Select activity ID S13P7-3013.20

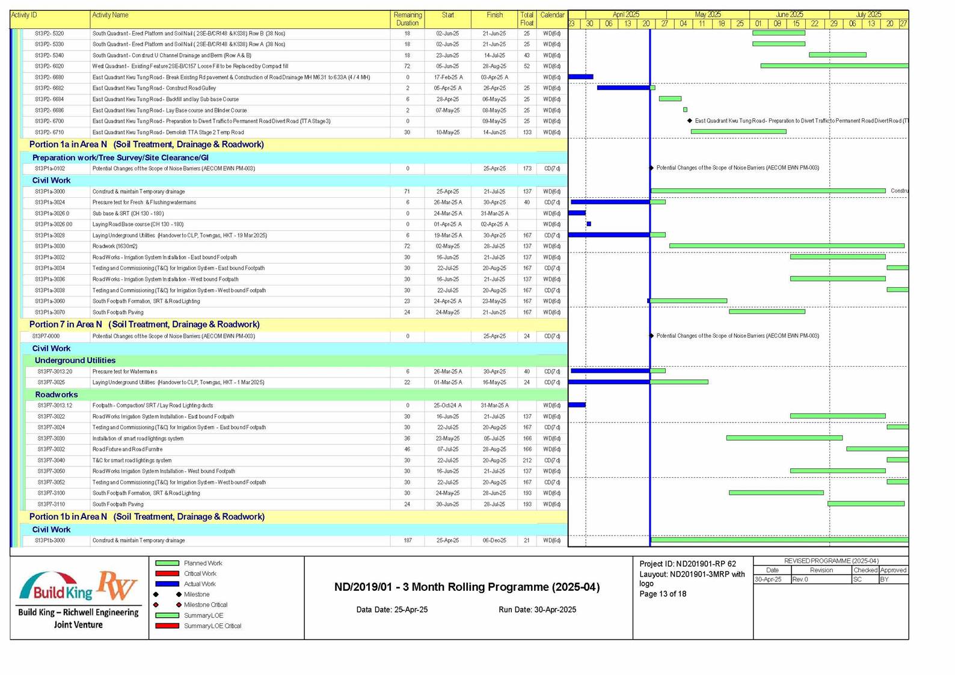click(x=55, y=371)
